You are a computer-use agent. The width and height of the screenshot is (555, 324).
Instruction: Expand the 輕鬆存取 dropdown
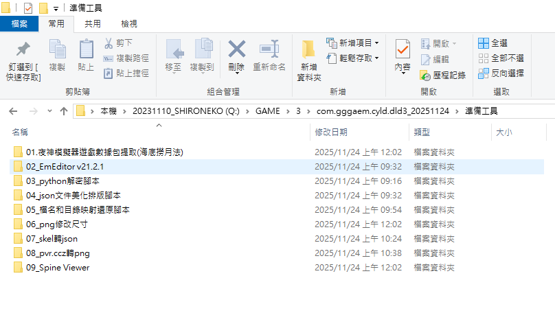(376, 58)
